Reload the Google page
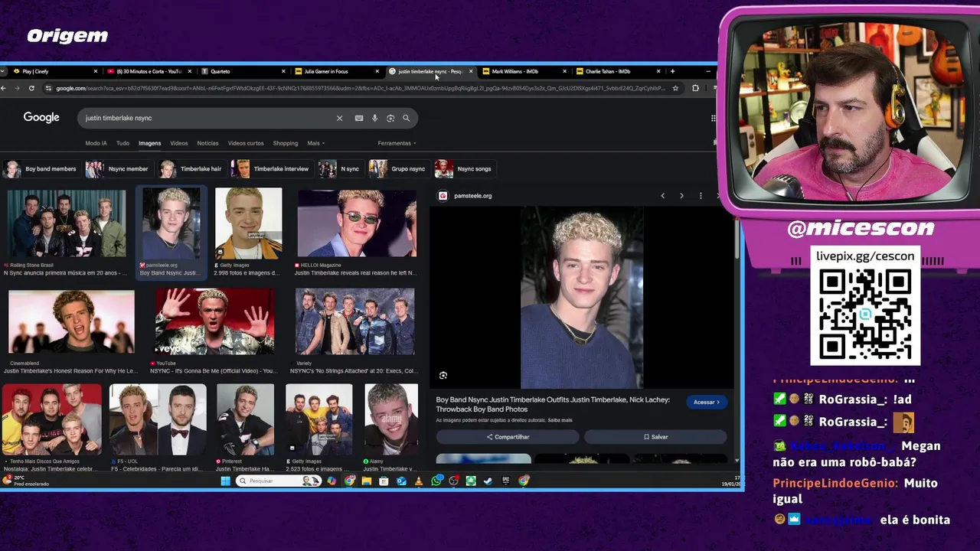Viewport: 980px width, 551px height. [31, 88]
